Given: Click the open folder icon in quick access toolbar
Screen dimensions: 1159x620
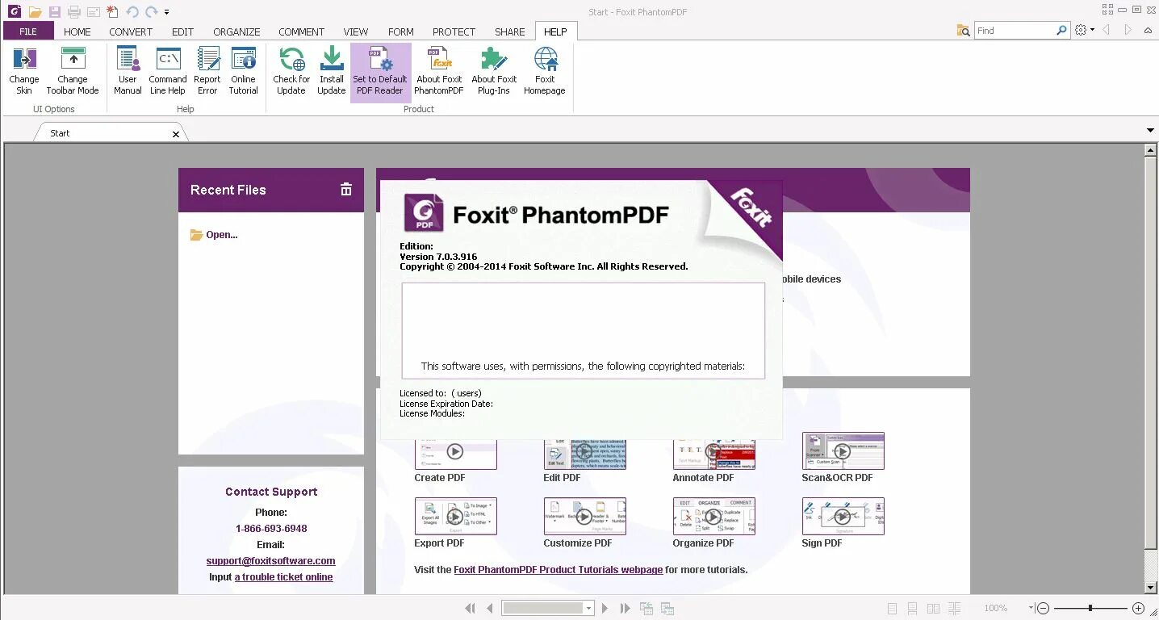Looking at the screenshot, I should [35, 11].
